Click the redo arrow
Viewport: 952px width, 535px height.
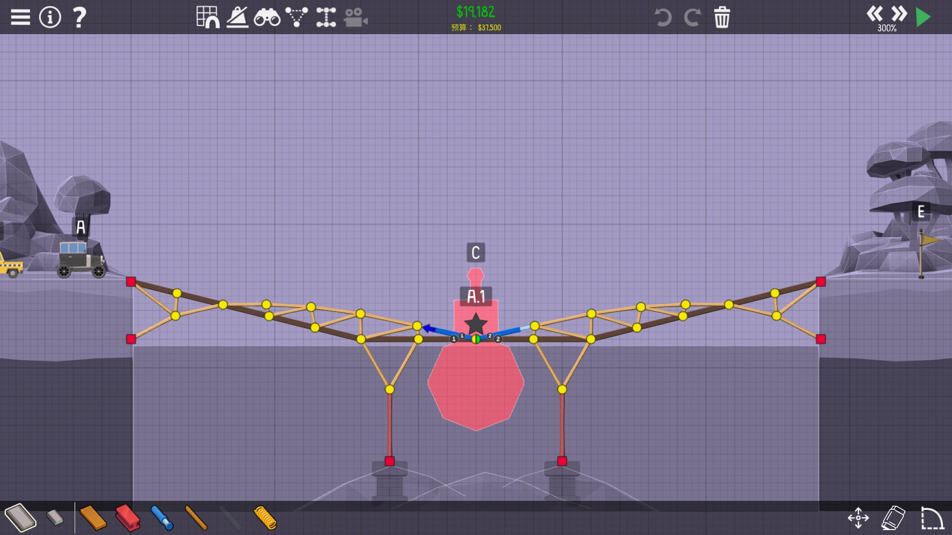coord(692,17)
